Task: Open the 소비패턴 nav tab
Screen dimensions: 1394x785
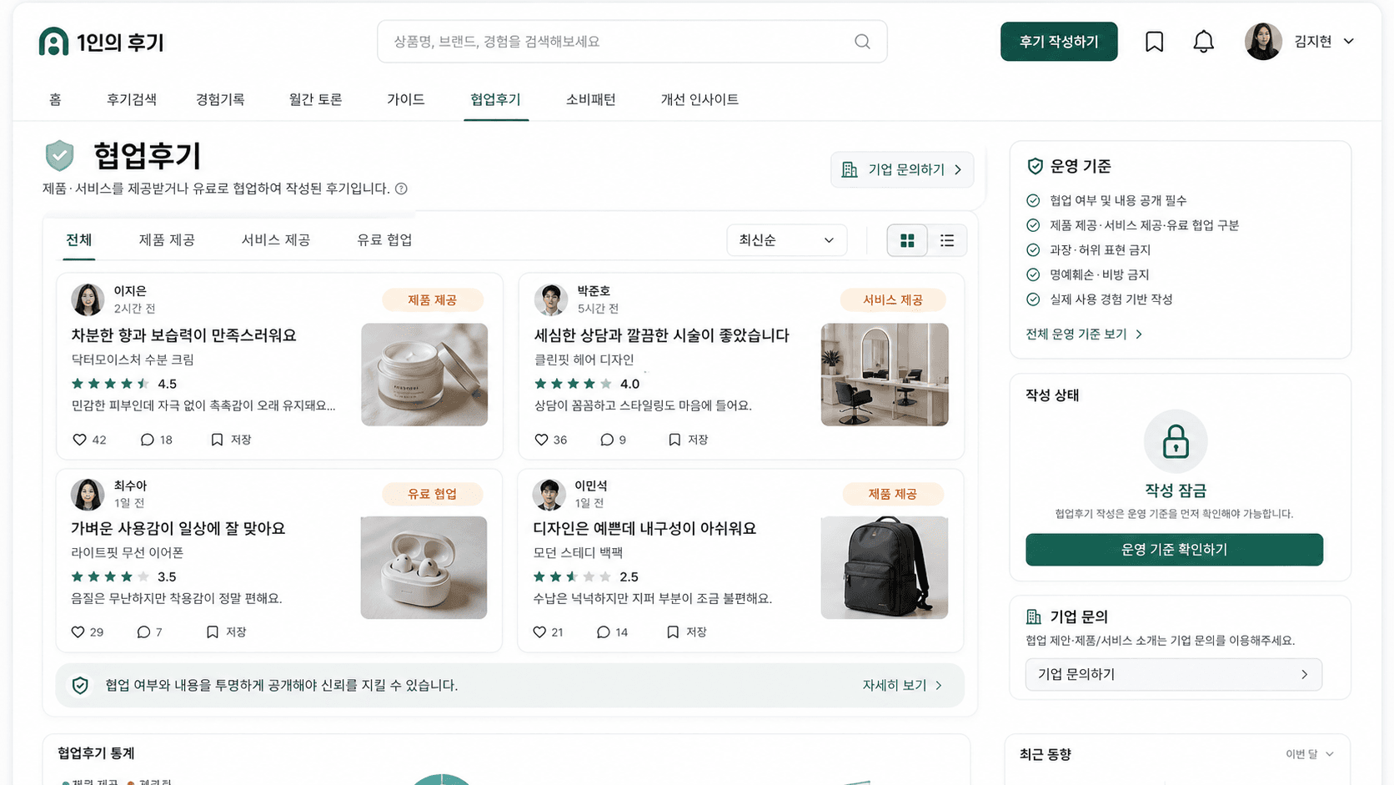Action: (x=590, y=99)
